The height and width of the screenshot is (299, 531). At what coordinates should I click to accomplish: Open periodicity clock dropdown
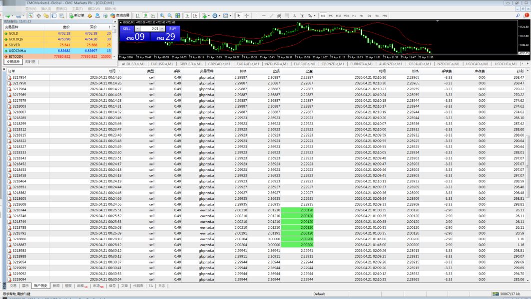coord(216,15)
